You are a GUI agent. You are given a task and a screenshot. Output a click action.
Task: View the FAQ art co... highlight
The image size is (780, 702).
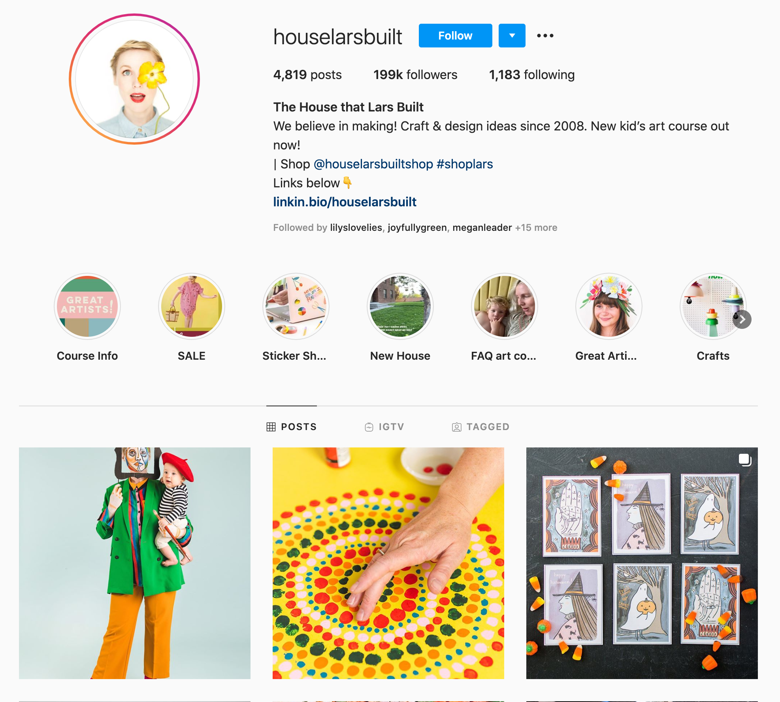coord(505,306)
